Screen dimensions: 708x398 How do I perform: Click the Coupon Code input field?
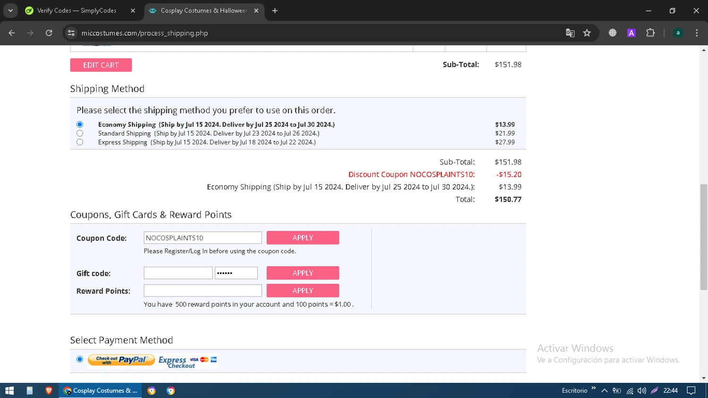(x=202, y=238)
